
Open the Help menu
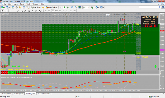42,4
